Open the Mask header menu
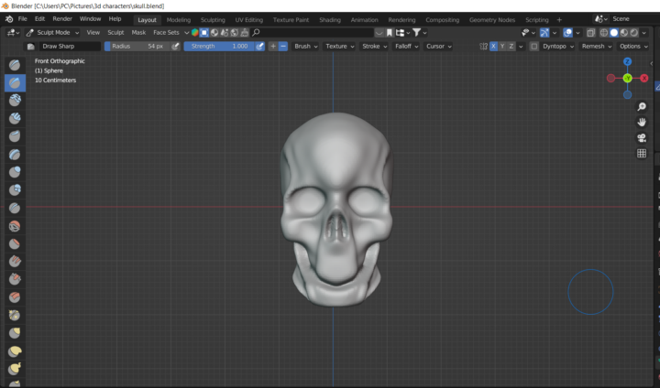The width and height of the screenshot is (660, 388). (137, 32)
